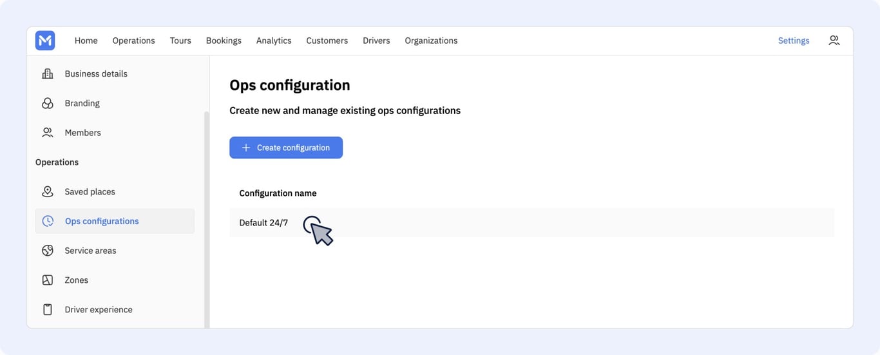Open the Bookings menu
The width and height of the screenshot is (880, 355).
tap(224, 41)
